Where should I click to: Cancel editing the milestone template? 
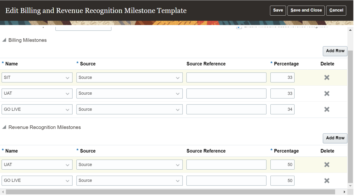tap(336, 10)
